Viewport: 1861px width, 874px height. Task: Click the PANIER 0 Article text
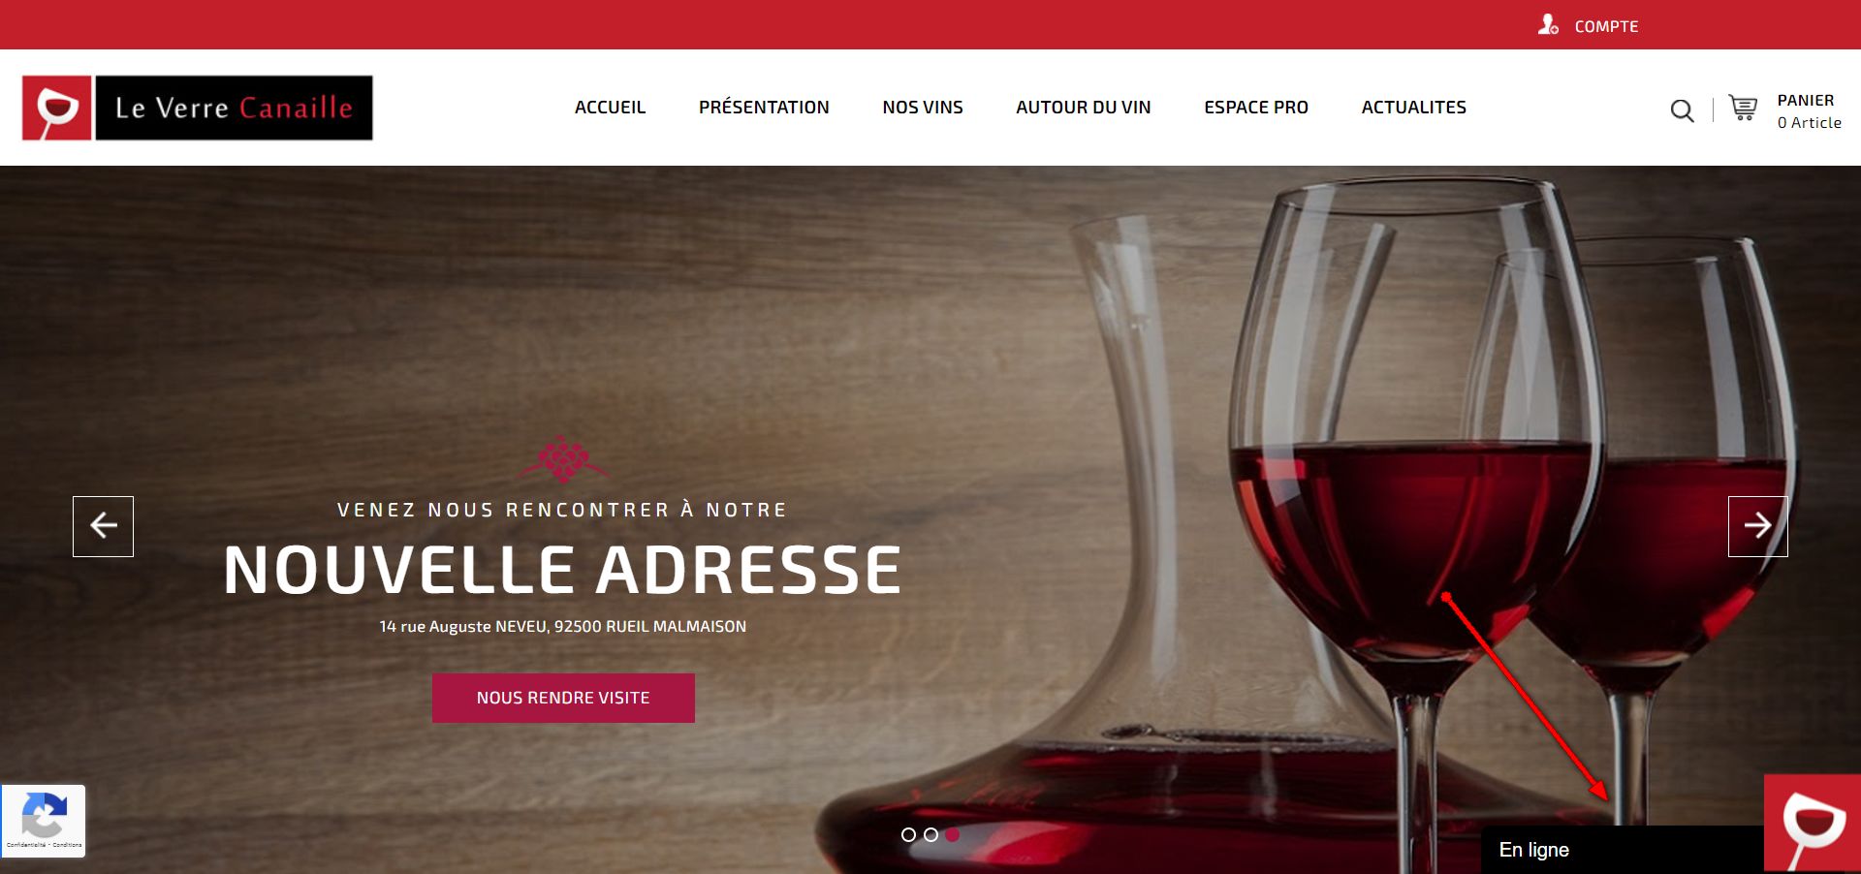click(x=1809, y=111)
